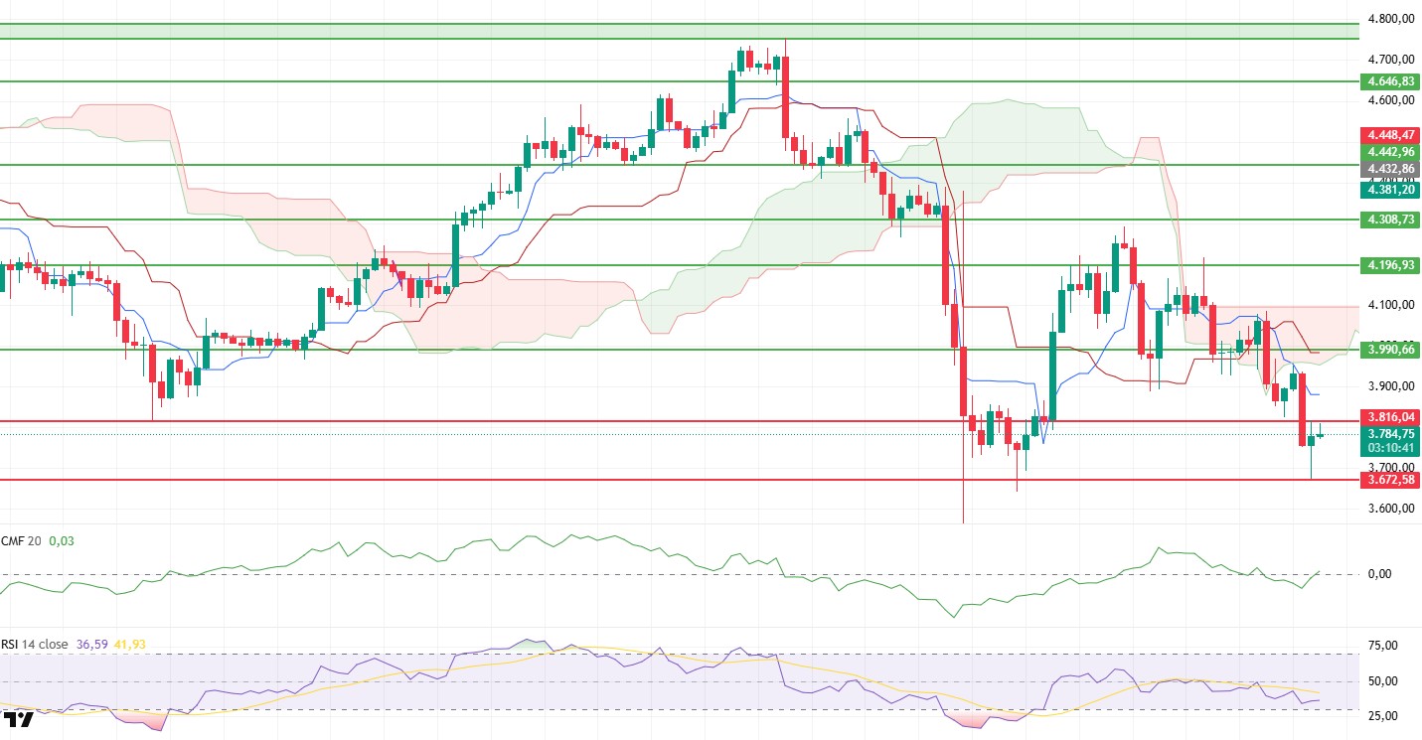1422x740 pixels.
Task: Click the gray 4.432,86 price label
Action: (x=1390, y=170)
